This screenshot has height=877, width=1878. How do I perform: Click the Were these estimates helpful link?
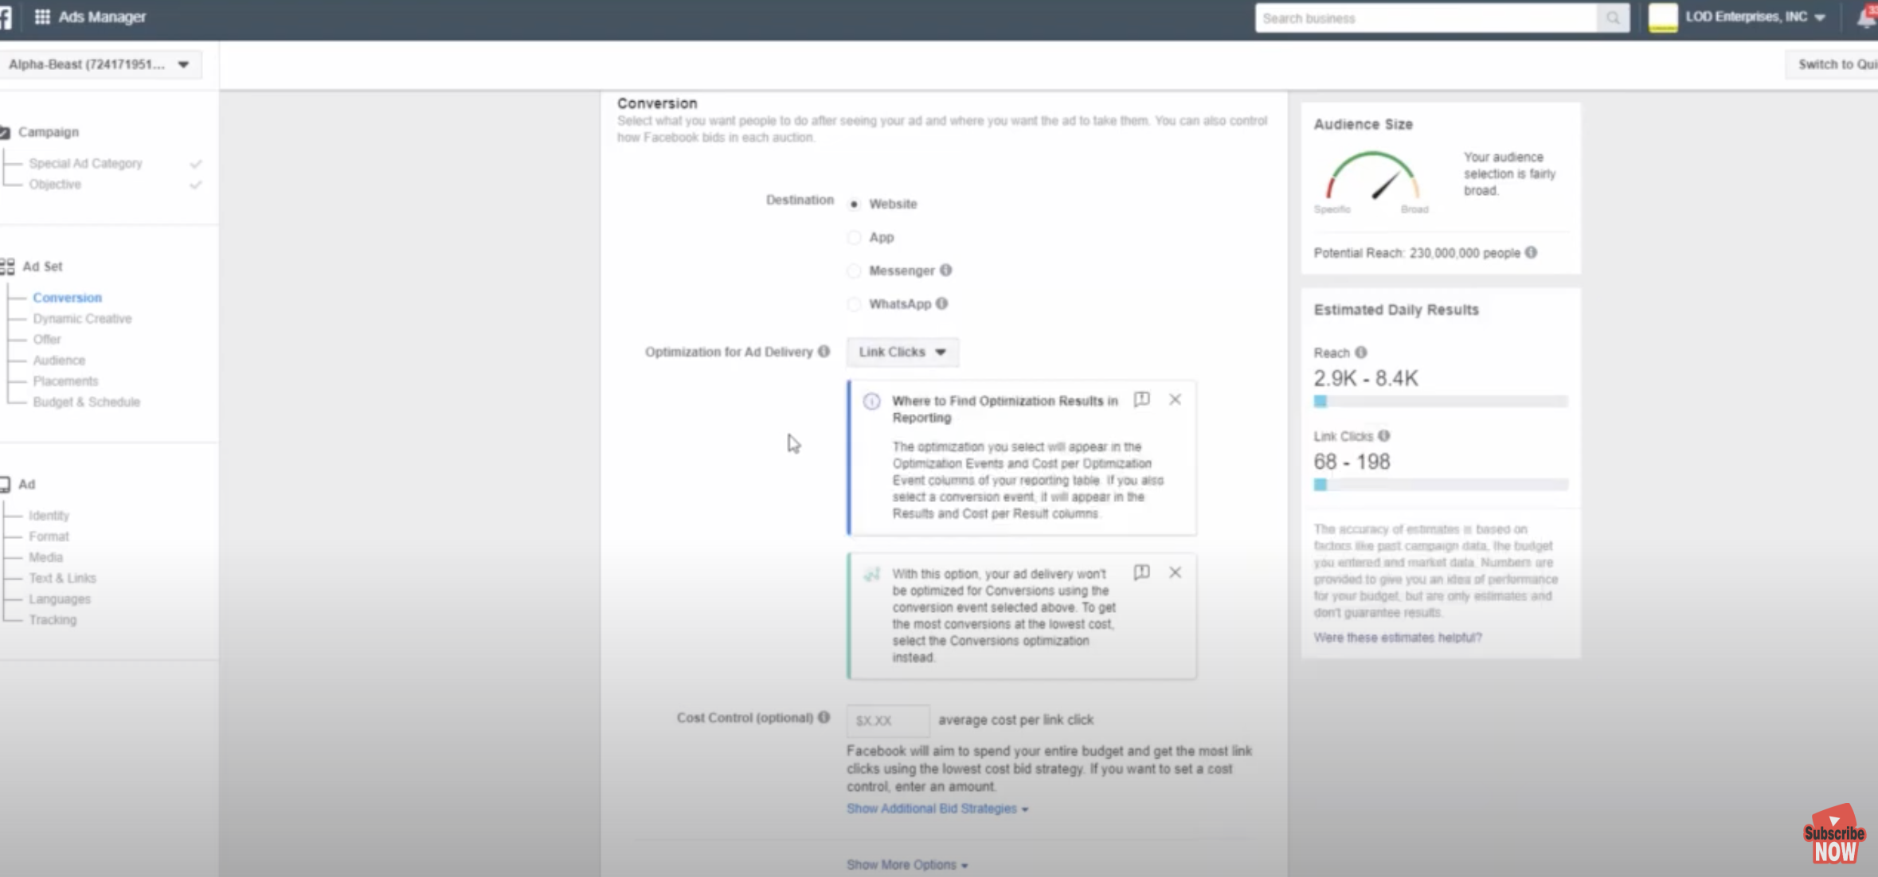point(1397,637)
